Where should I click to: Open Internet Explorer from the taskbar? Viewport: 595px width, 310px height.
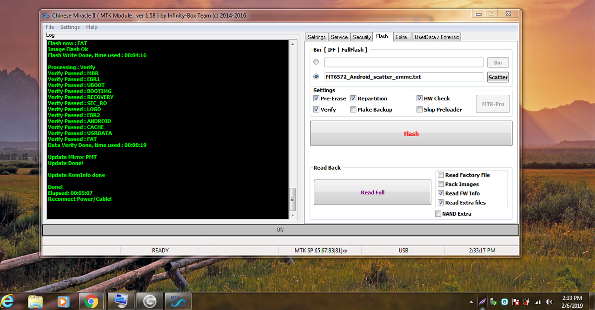(7, 301)
